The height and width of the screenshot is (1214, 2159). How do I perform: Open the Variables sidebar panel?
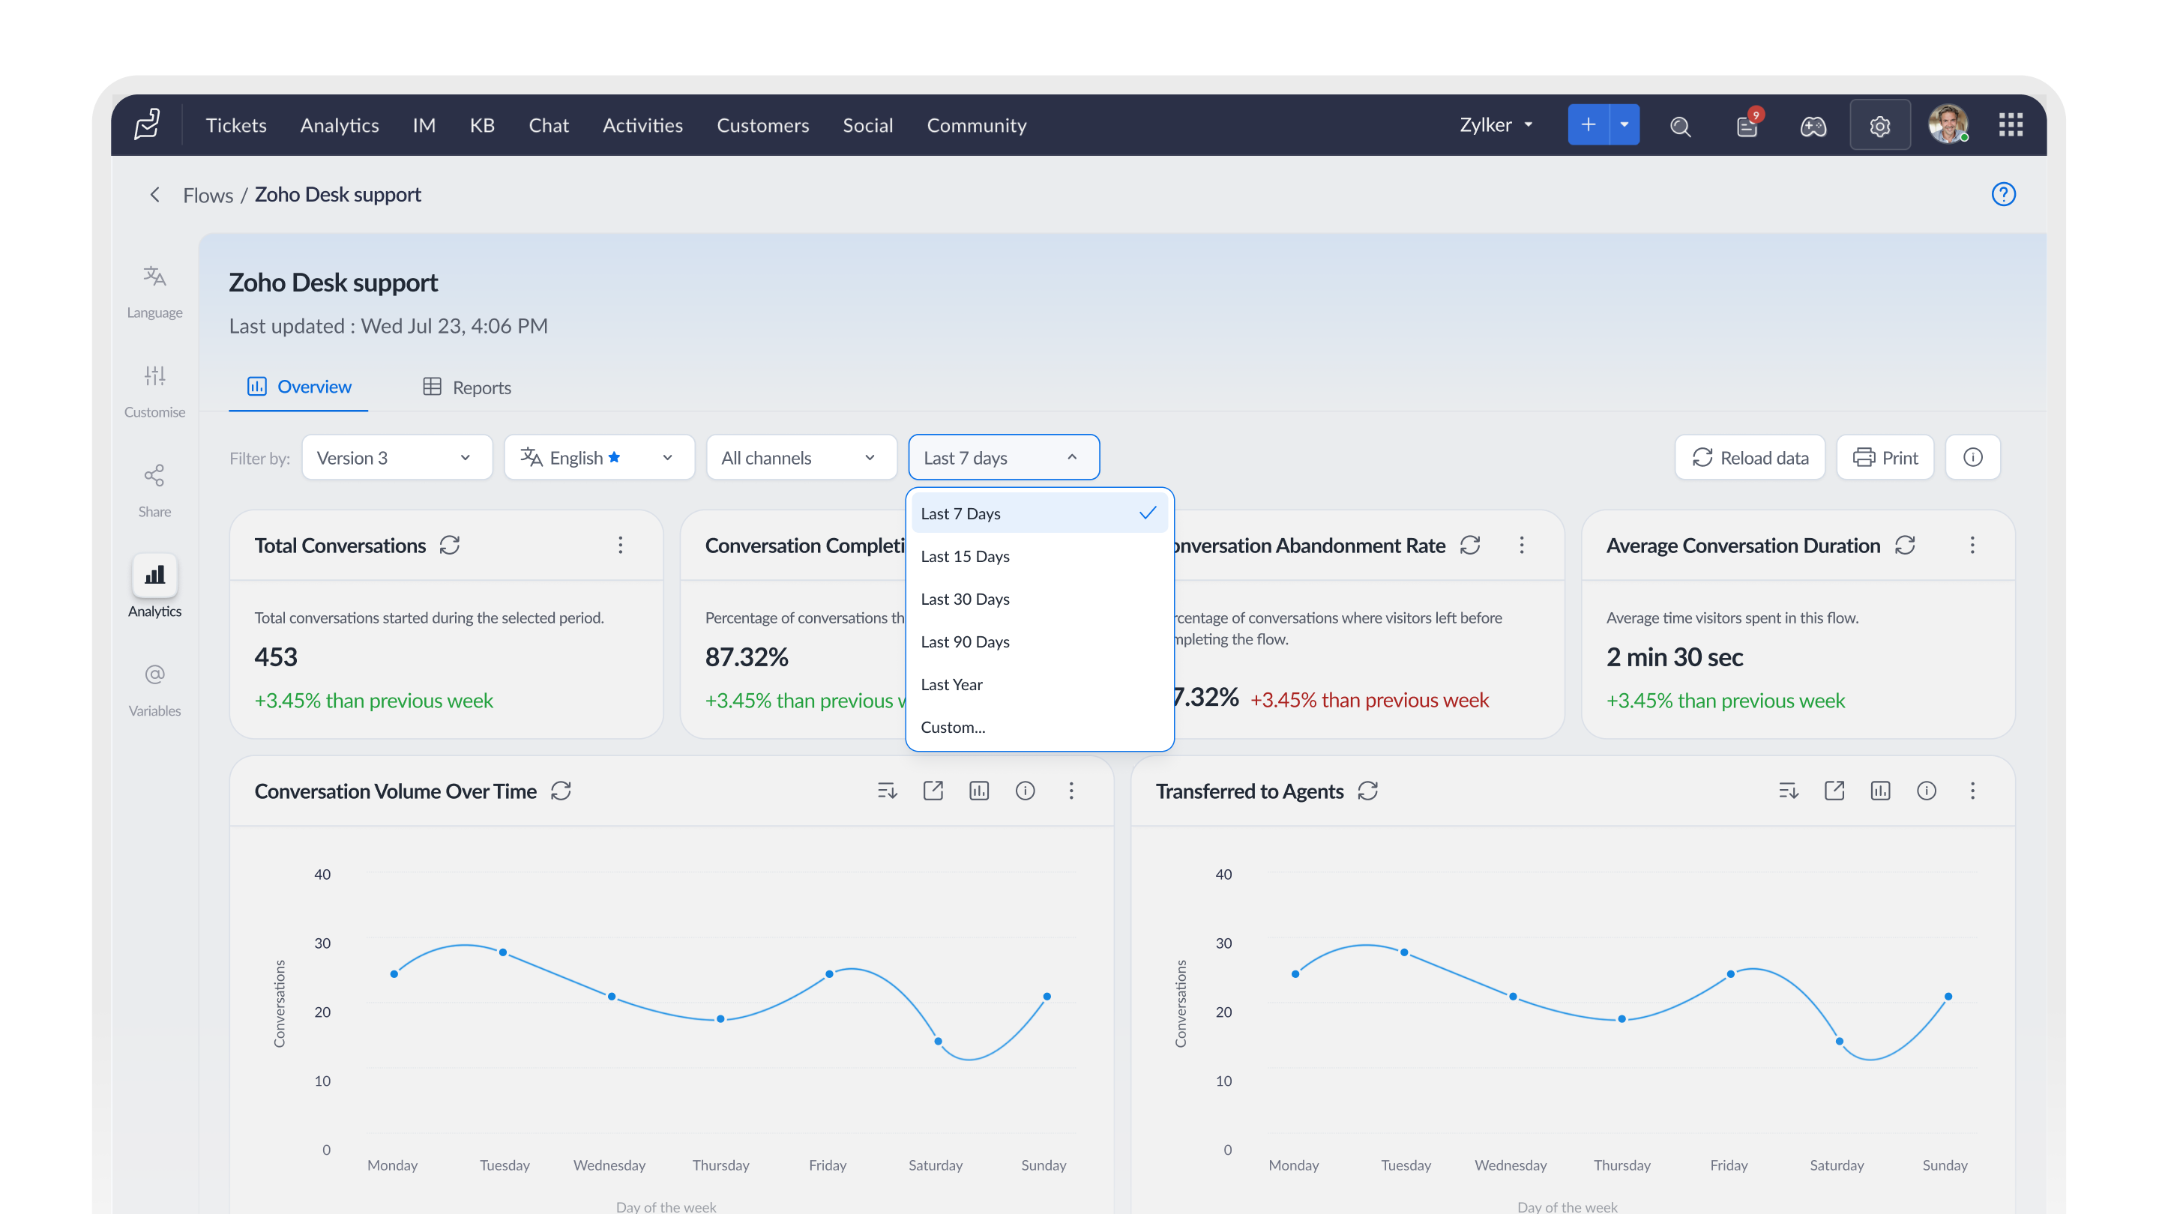click(x=154, y=689)
